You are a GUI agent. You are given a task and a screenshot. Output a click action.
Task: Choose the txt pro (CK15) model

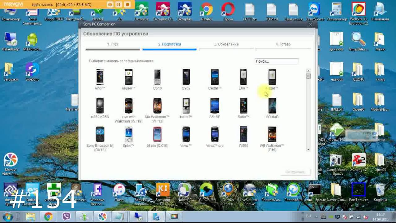click(157, 137)
